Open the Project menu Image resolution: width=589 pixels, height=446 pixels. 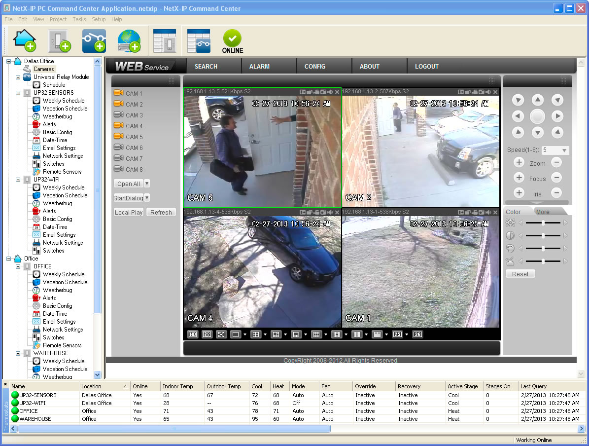58,19
